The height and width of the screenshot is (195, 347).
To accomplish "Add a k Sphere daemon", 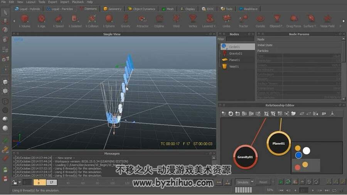I will pos(109,21).
